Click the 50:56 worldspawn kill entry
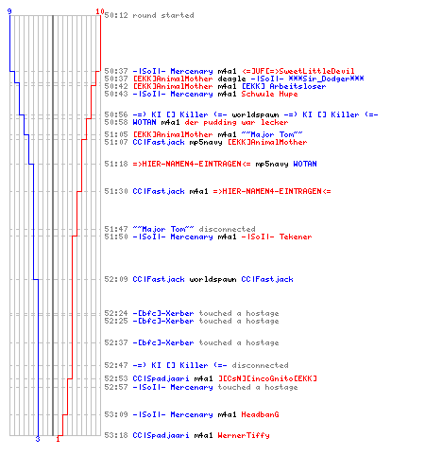The image size is (425, 473). point(241,114)
